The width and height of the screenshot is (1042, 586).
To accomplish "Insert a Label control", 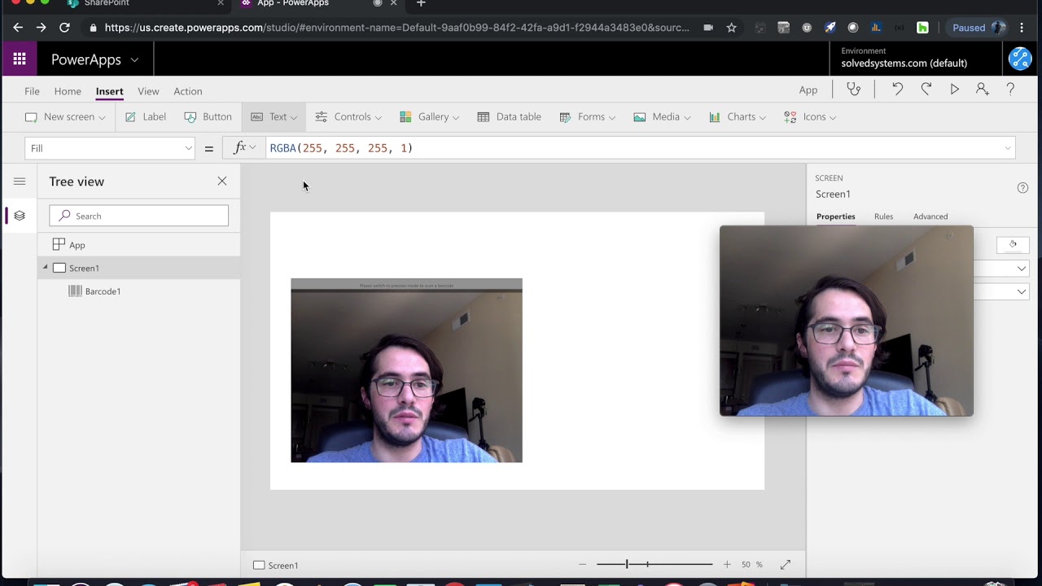I will 145,117.
